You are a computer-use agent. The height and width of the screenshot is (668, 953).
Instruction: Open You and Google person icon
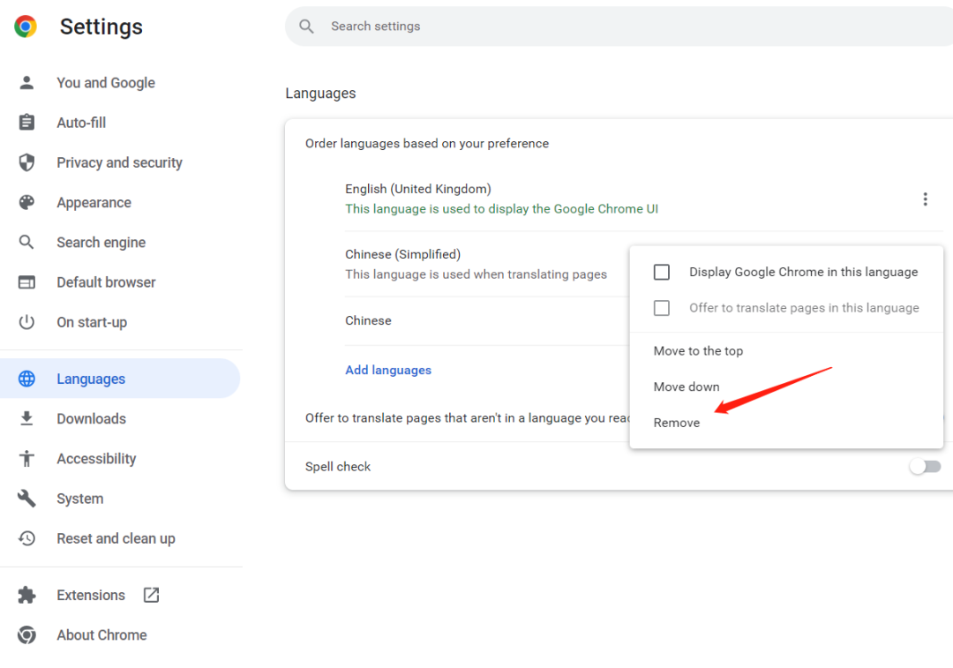coord(26,83)
